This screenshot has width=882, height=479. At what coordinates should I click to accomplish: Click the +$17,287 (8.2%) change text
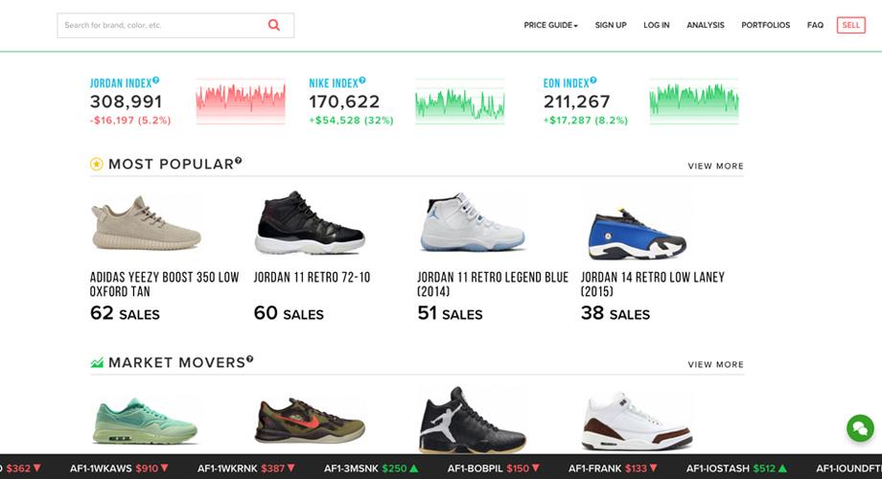tap(586, 121)
